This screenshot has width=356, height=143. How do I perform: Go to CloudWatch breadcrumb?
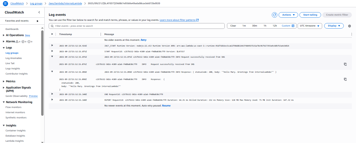point(18,3)
